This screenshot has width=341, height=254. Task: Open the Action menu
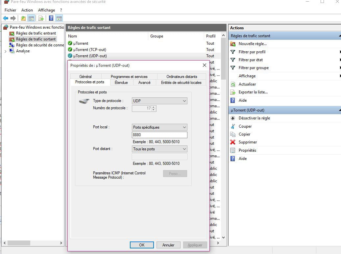coord(27,10)
